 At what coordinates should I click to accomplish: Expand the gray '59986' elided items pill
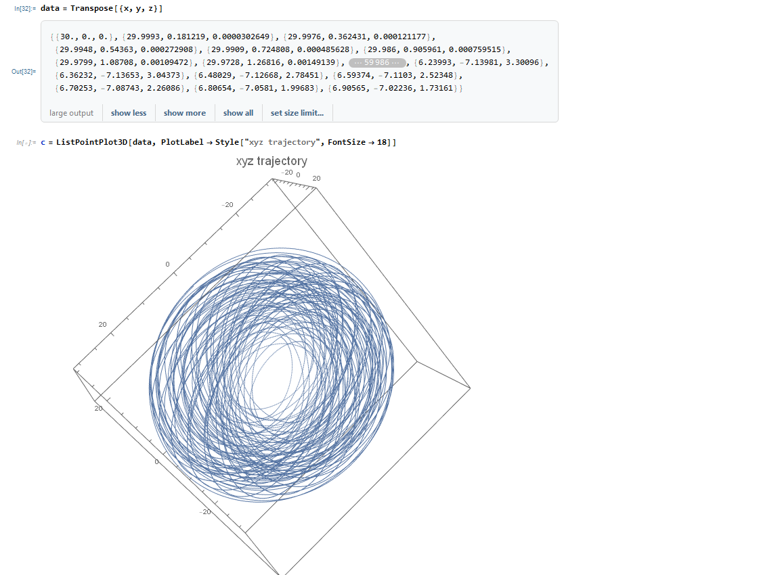pos(377,62)
